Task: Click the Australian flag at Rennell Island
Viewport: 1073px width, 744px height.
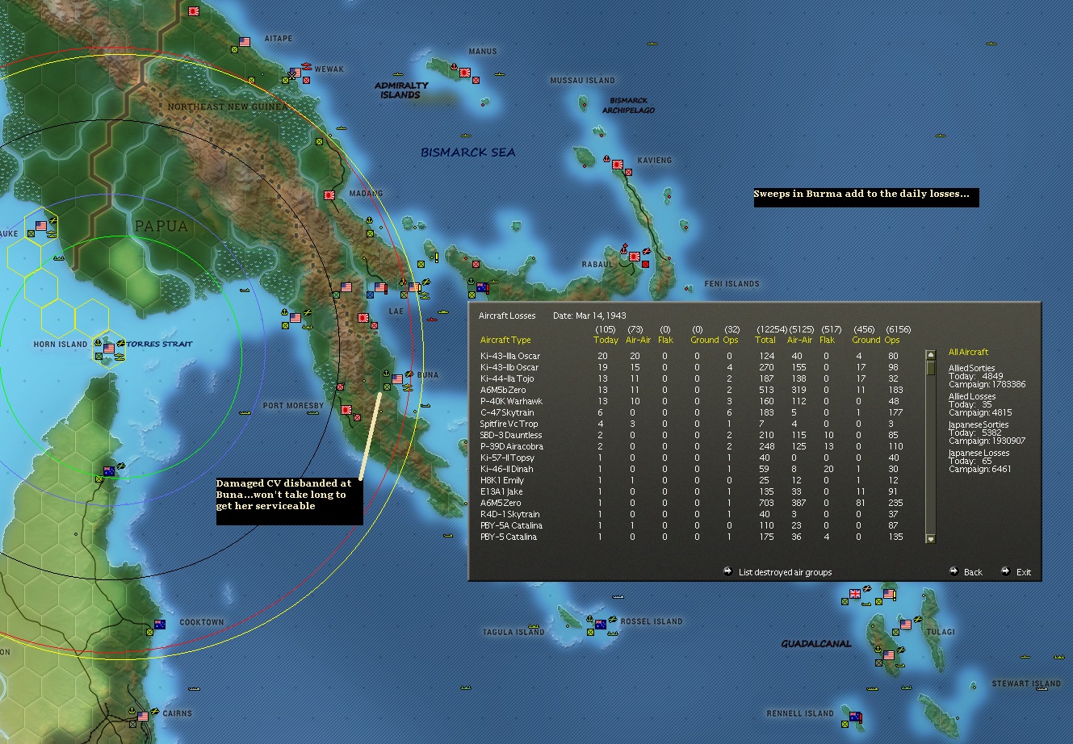Action: click(855, 717)
